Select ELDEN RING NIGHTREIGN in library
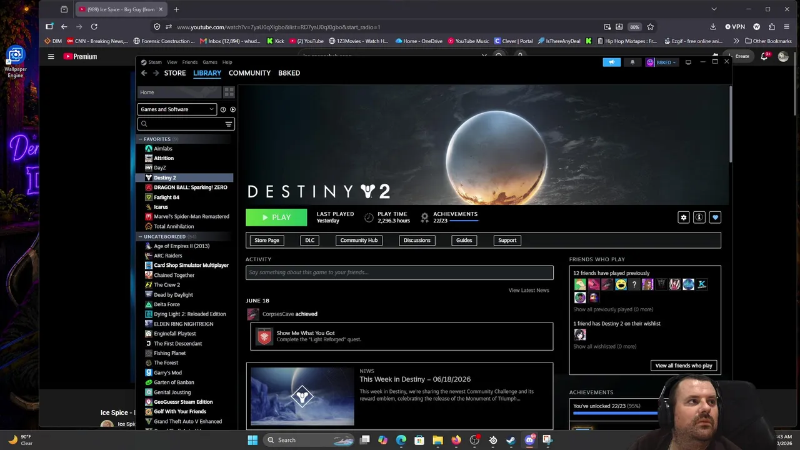Viewport: 800px width, 450px height. [x=184, y=324]
